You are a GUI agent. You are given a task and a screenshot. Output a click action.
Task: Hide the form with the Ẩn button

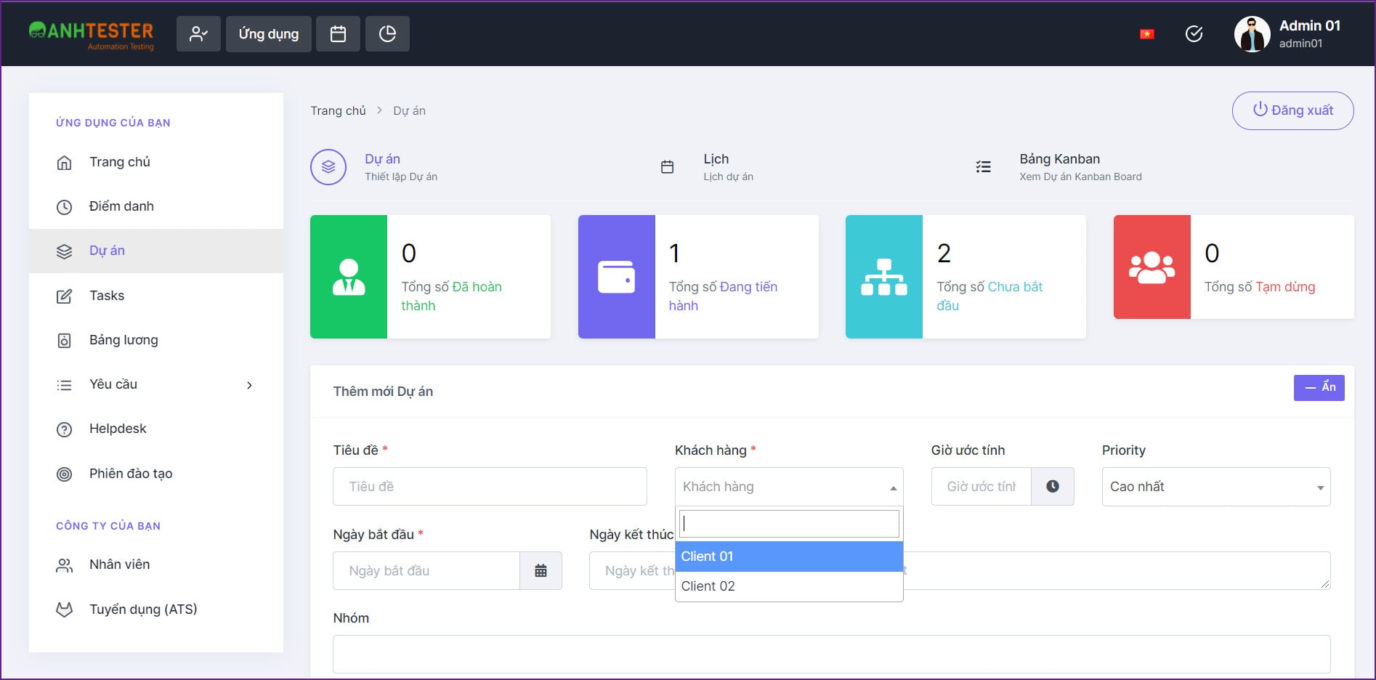click(1319, 387)
